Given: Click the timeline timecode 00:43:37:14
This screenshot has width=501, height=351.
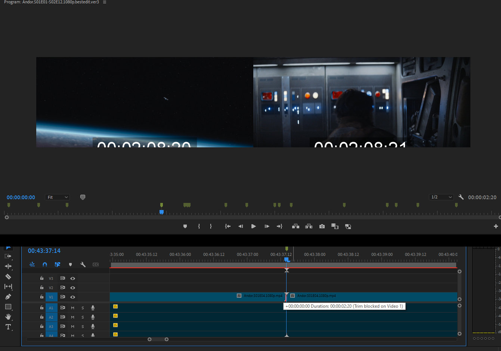Looking at the screenshot, I should pos(44,251).
